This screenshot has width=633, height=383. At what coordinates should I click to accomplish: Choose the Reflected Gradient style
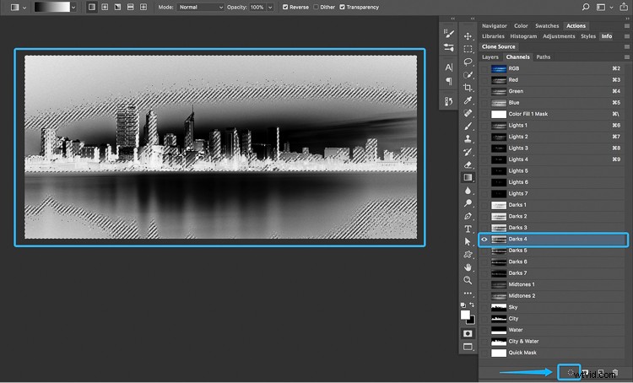click(130, 8)
